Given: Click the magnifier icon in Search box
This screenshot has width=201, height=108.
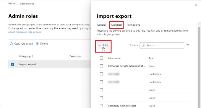Looking at the screenshot, I should coord(144,45).
